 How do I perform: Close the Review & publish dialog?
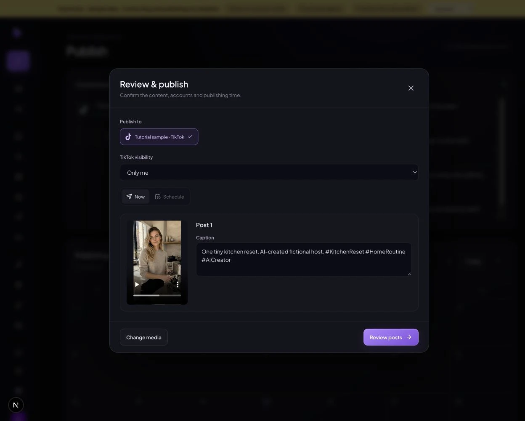pos(411,88)
